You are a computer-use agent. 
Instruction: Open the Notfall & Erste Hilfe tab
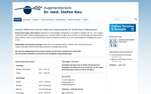click(74, 20)
